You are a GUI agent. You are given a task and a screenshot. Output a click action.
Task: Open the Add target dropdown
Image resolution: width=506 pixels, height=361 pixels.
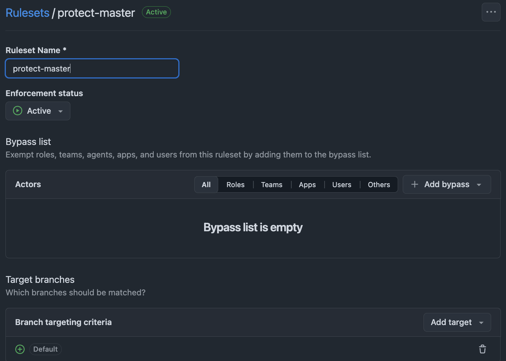[x=457, y=322]
